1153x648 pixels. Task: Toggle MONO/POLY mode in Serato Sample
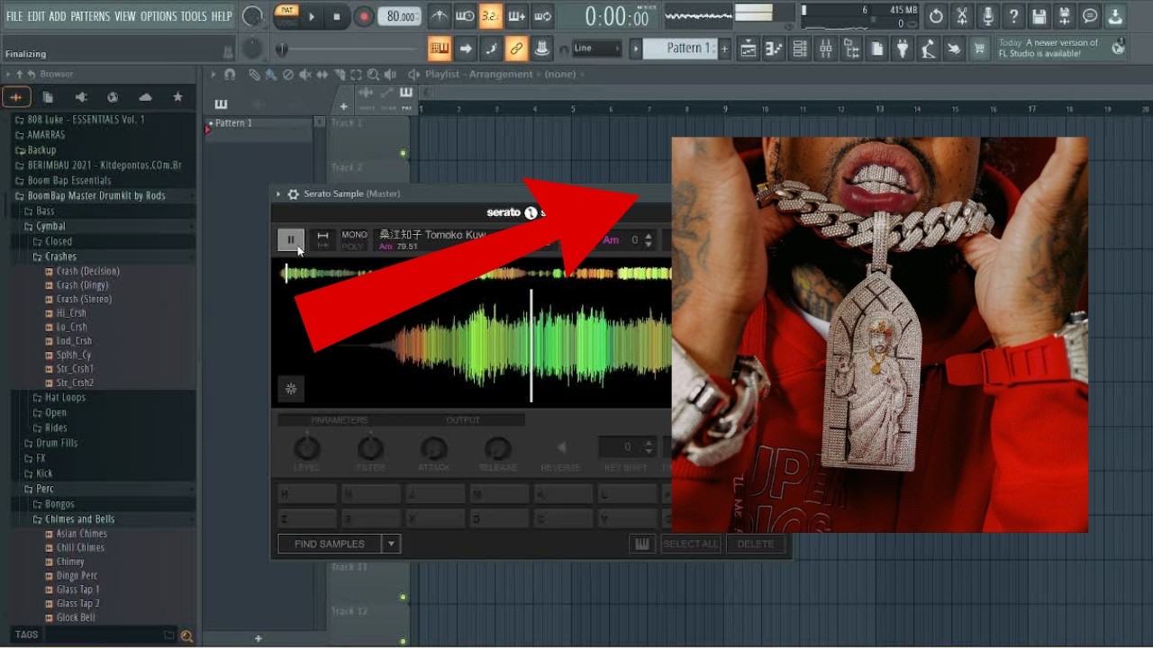click(x=354, y=240)
